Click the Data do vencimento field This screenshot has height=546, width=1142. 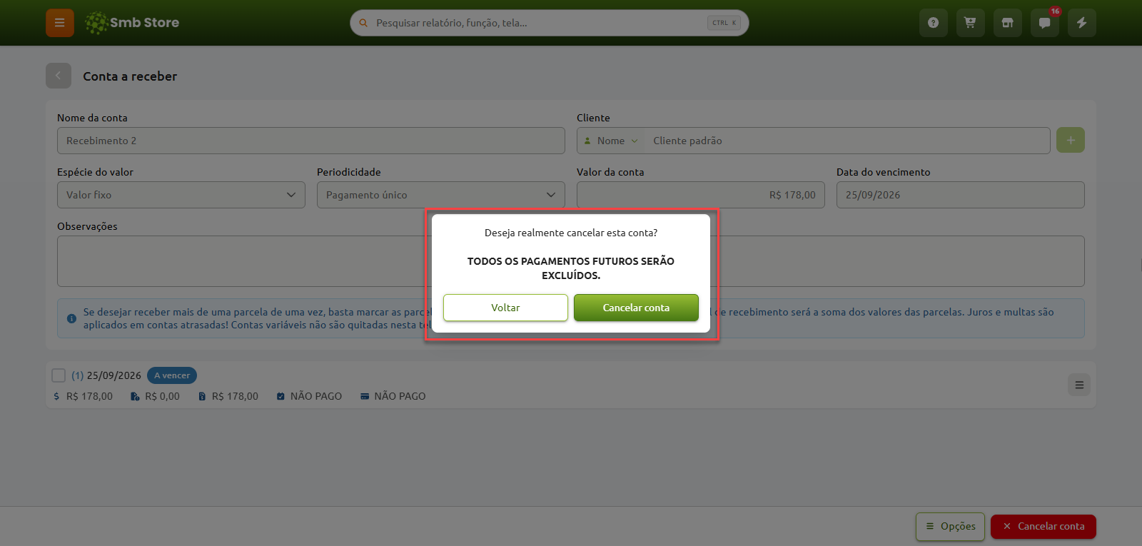coord(961,195)
